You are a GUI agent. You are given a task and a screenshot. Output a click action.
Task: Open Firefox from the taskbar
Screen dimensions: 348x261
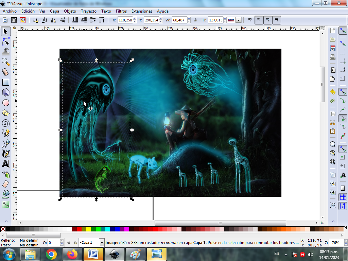pyautogui.click(x=72, y=254)
